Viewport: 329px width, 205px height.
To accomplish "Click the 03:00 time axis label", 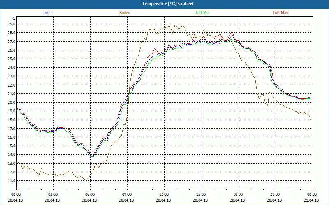I will (54, 194).
